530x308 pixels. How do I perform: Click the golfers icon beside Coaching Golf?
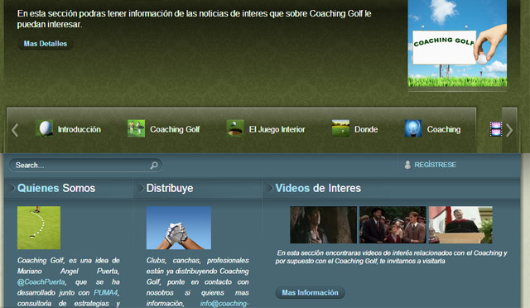pyautogui.click(x=136, y=128)
